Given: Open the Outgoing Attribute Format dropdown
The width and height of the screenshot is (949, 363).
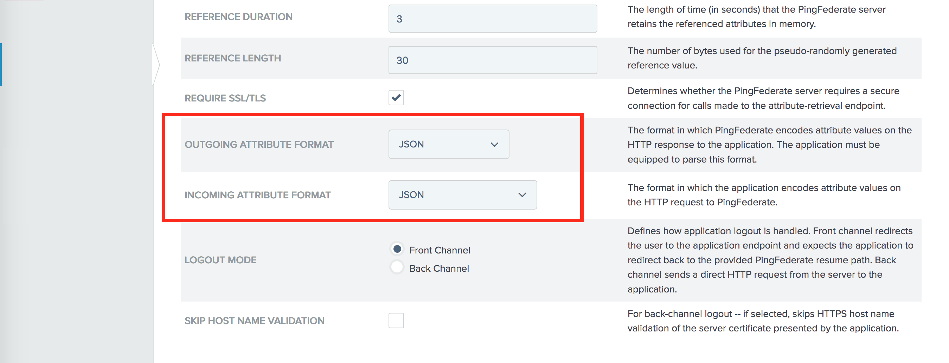Looking at the screenshot, I should pos(448,144).
